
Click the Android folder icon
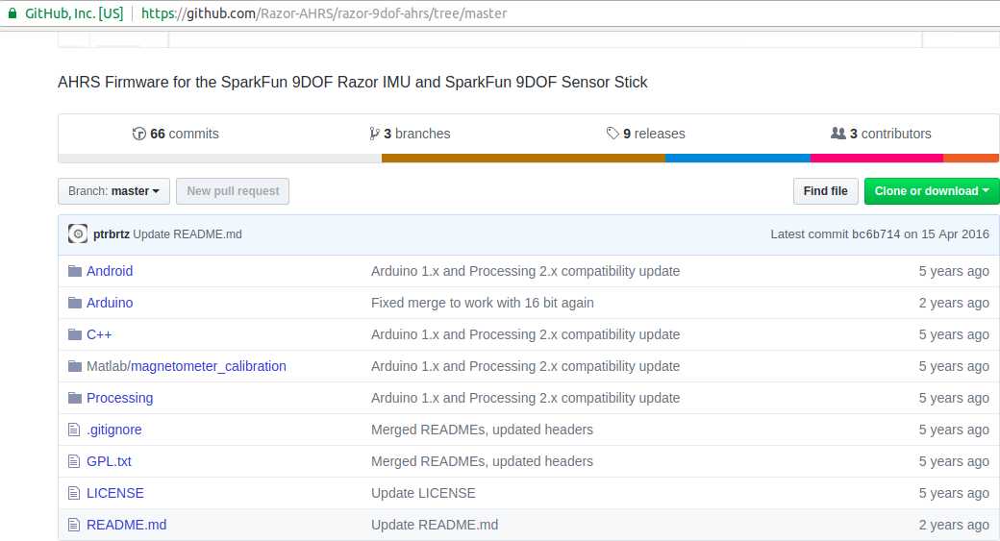click(75, 271)
